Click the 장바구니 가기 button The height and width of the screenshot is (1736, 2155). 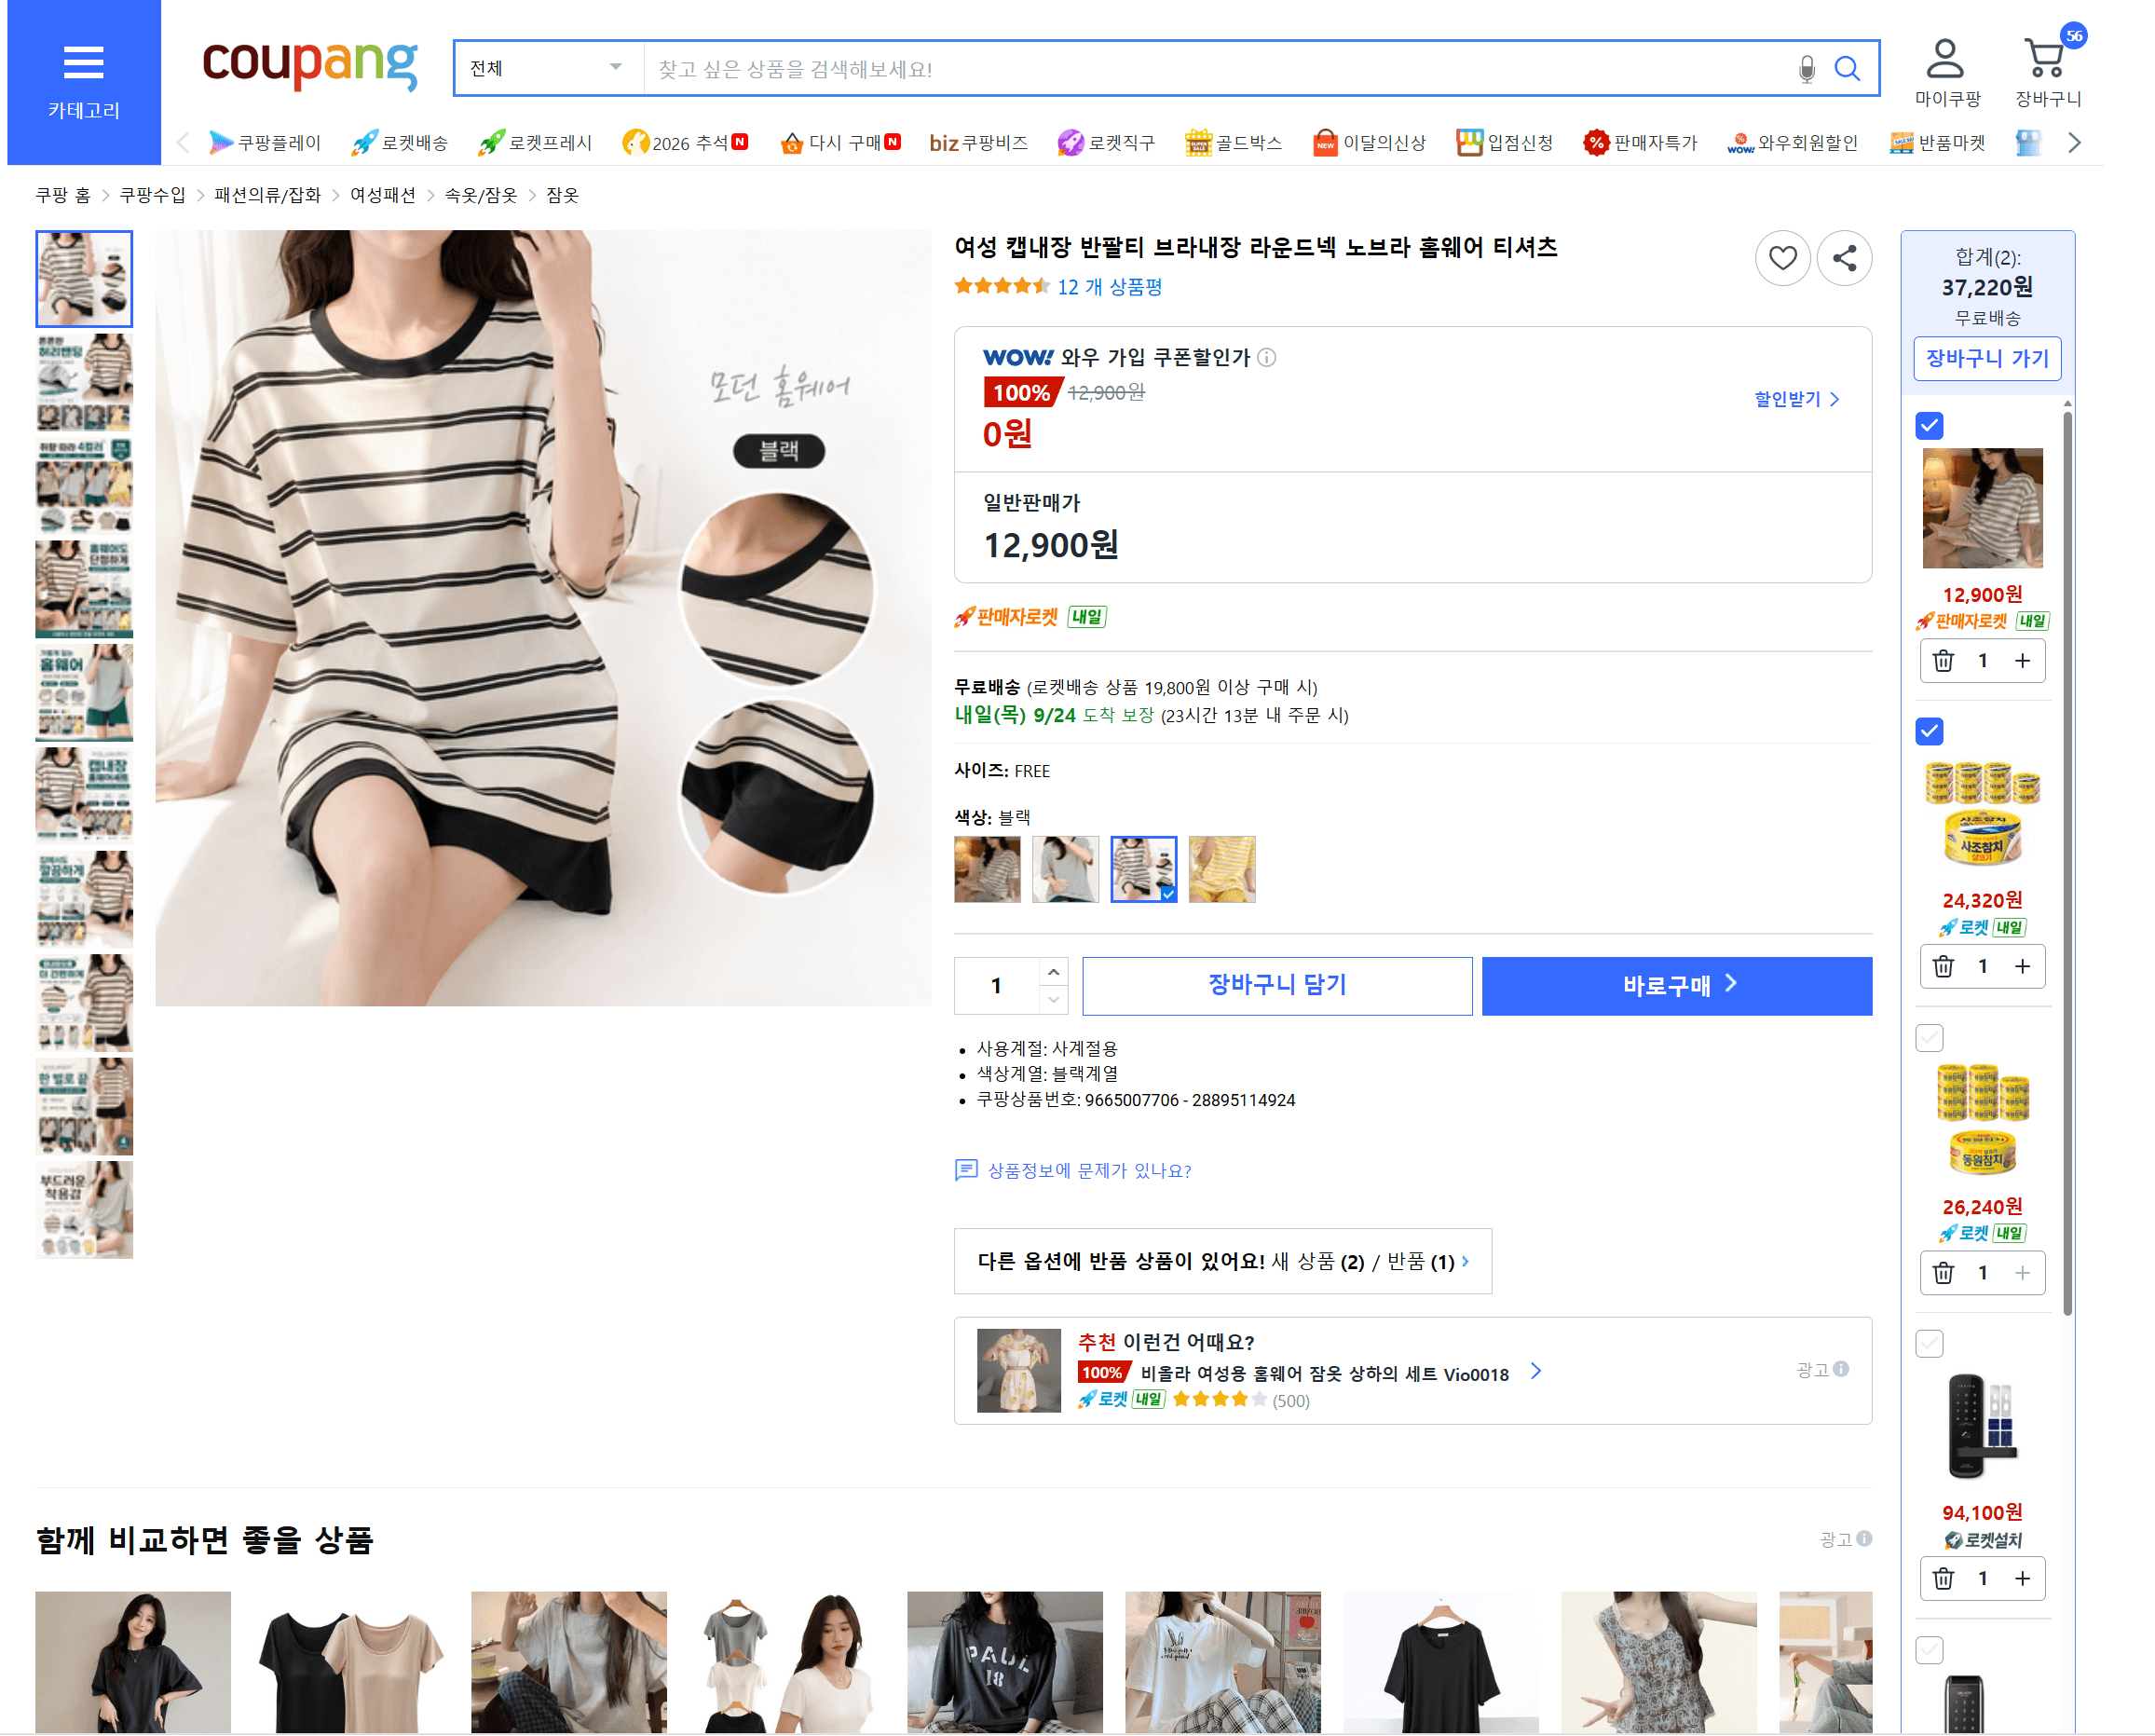coord(1987,359)
